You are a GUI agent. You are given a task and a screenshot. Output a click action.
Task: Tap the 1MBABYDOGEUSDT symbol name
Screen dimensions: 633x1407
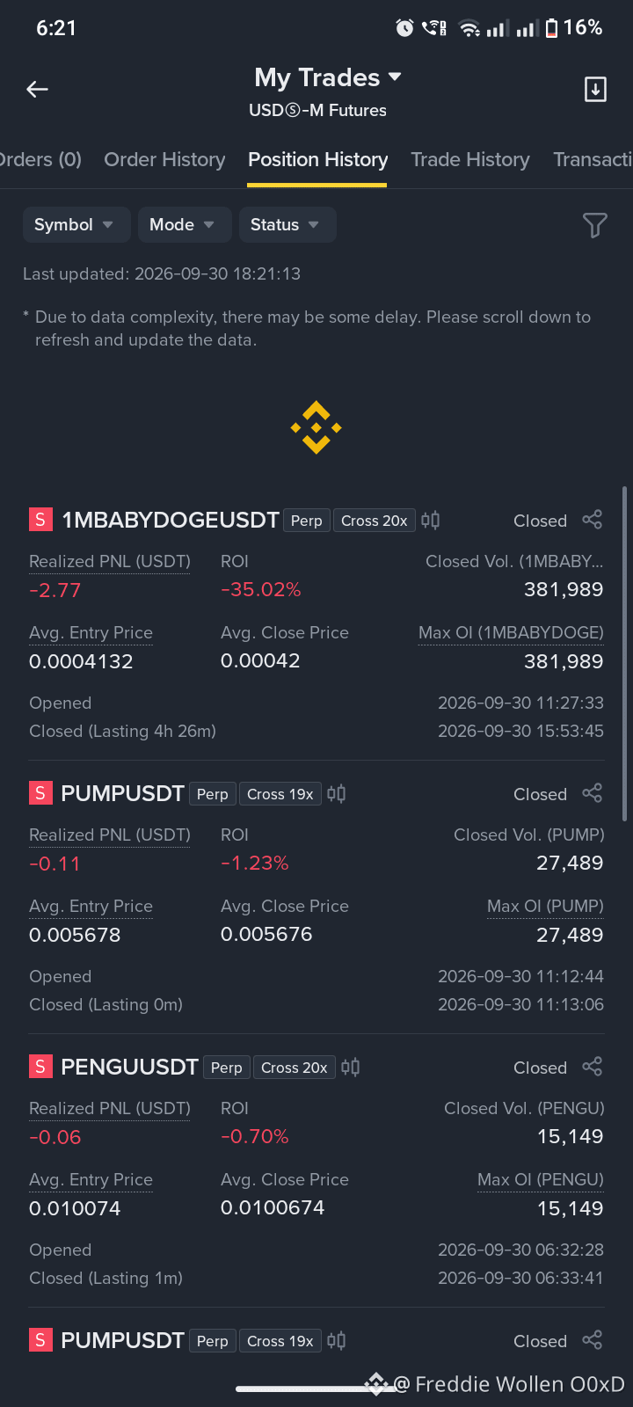point(170,520)
